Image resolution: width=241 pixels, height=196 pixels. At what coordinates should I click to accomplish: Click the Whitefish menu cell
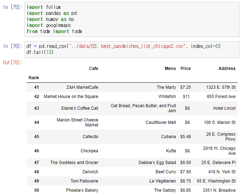tap(167, 97)
